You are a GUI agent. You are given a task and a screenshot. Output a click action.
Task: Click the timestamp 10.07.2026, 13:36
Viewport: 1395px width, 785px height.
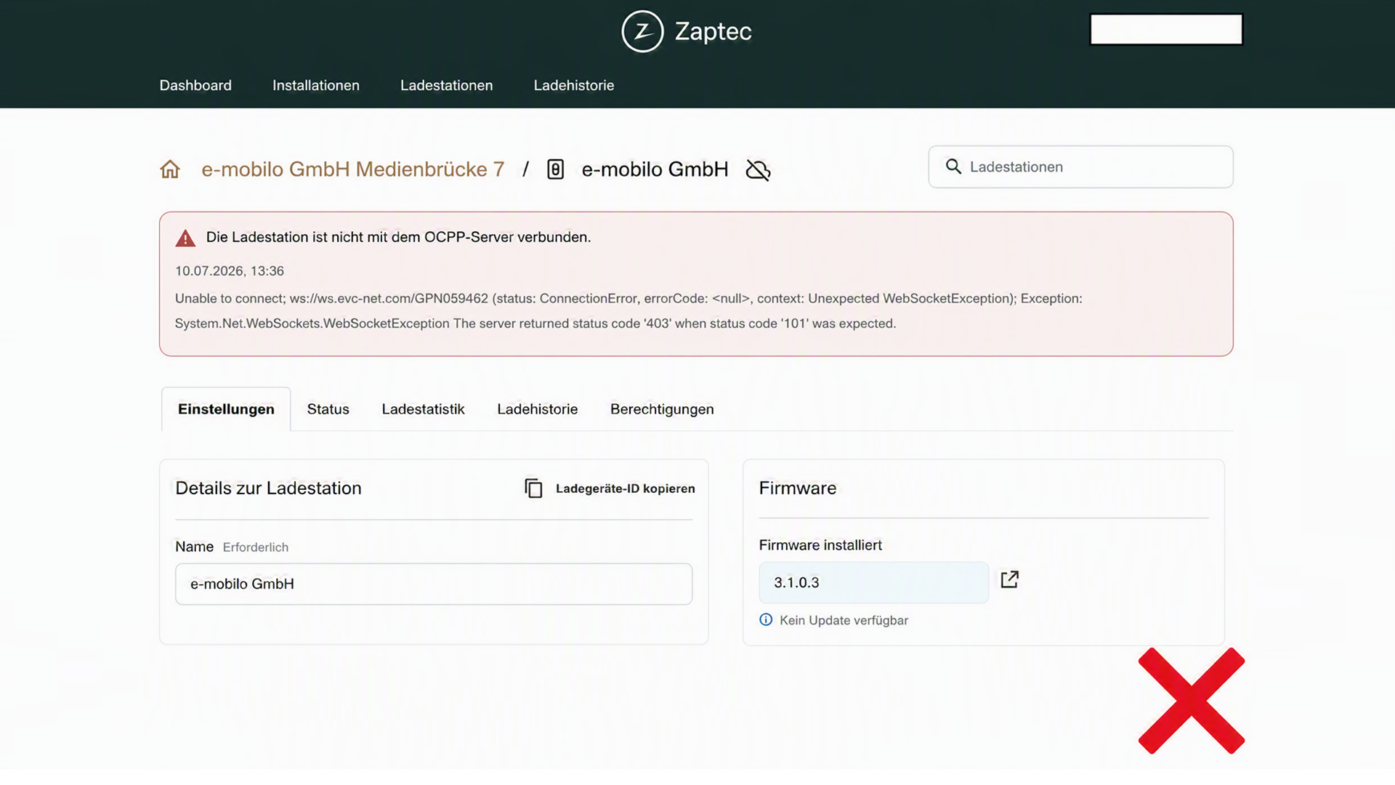click(230, 270)
